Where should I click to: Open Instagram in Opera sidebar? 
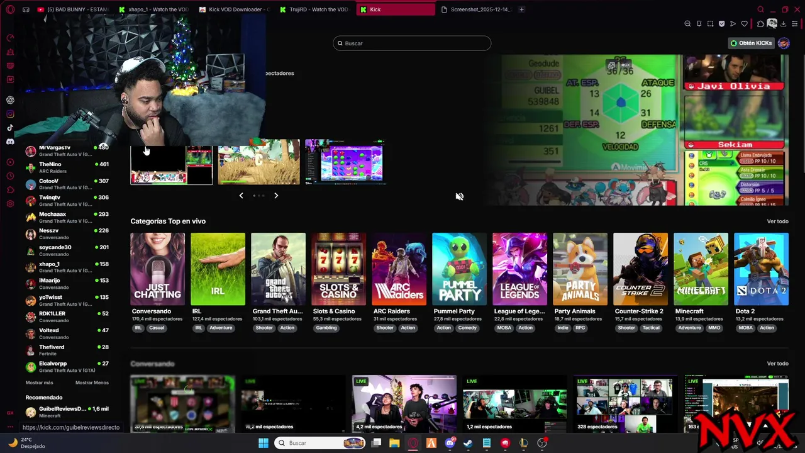pyautogui.click(x=10, y=114)
